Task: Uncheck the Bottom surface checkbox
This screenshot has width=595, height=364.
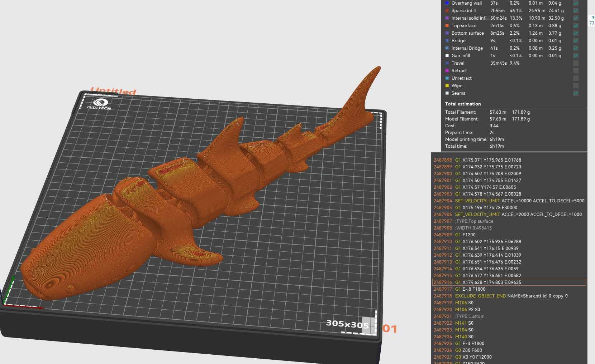Action: tap(576, 33)
